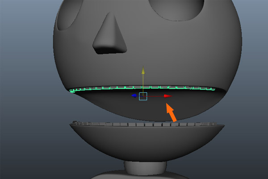Select the cone-shaped nose object

[x=109, y=34]
